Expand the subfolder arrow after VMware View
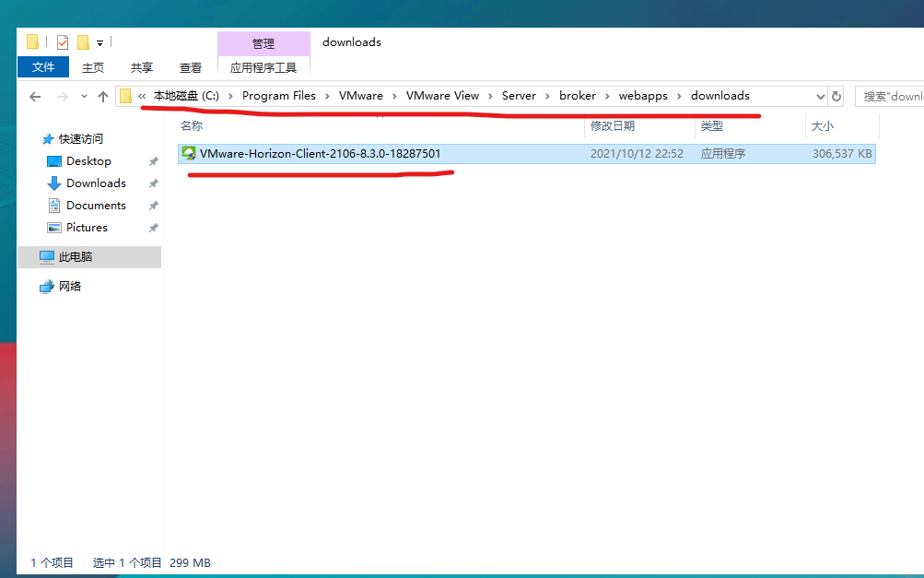This screenshot has height=578, width=924. (x=490, y=96)
